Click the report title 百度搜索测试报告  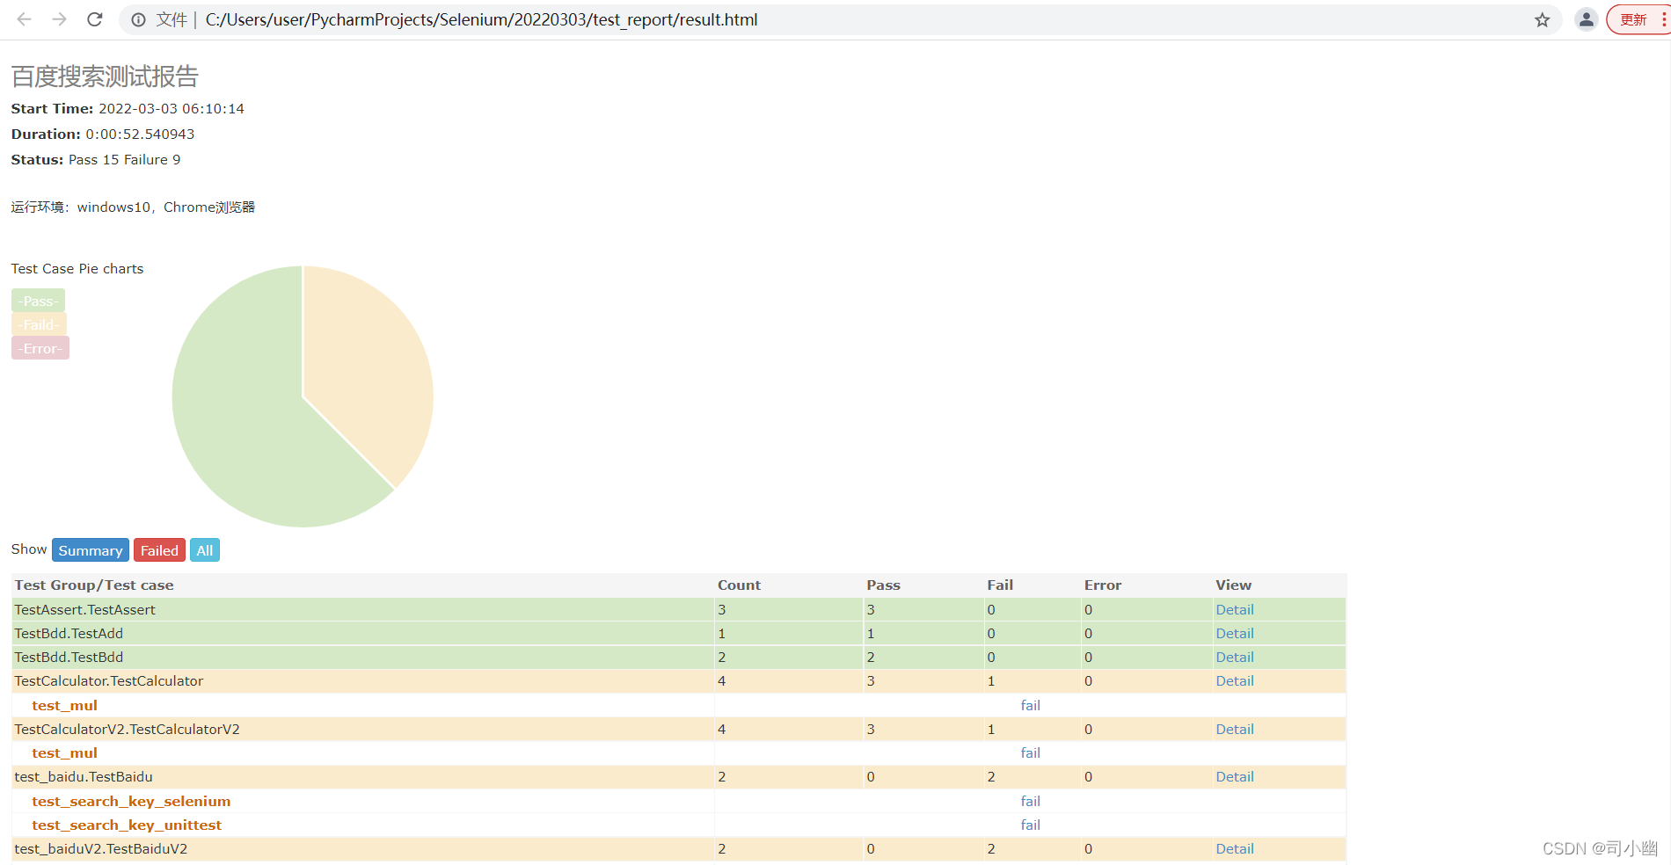coord(105,76)
